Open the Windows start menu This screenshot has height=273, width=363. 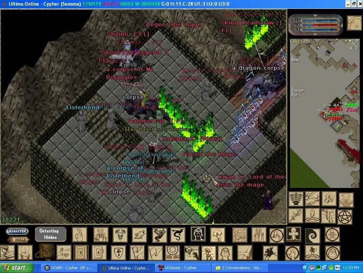click(x=17, y=268)
